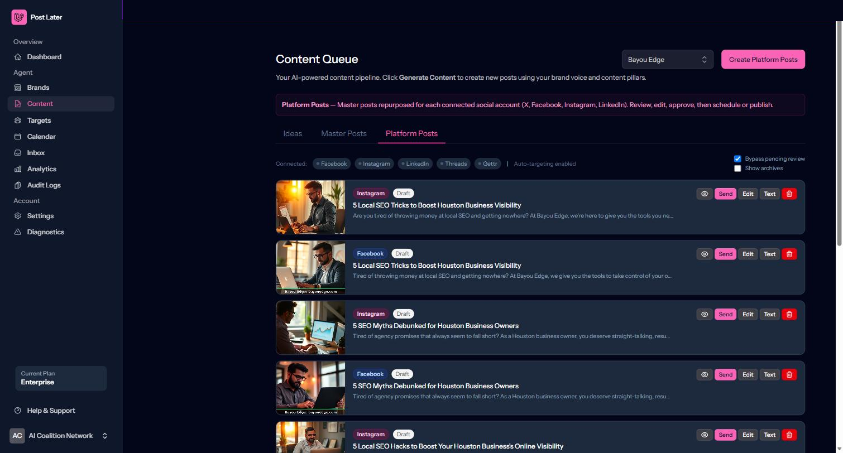The height and width of the screenshot is (453, 843).
Task: Delete the first Instagram SEO Tricks post
Action: pos(789,194)
